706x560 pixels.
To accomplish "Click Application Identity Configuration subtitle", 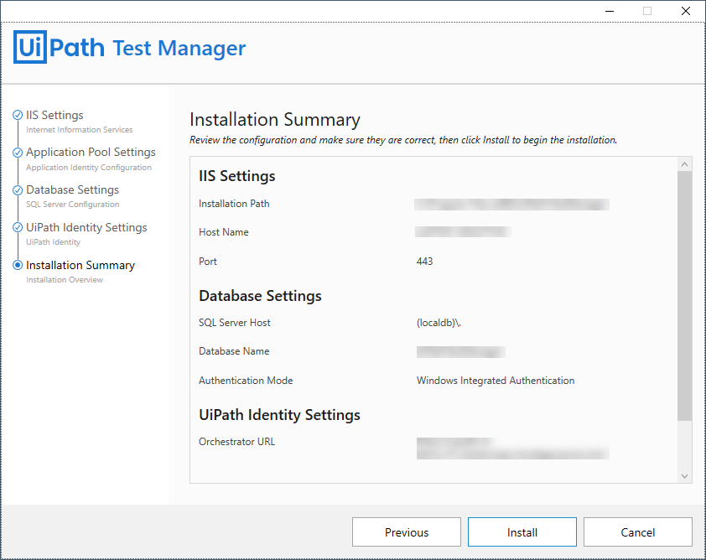I will tap(89, 168).
